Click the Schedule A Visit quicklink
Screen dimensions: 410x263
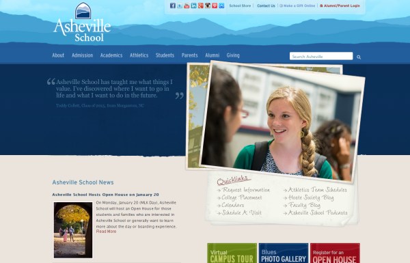[x=241, y=213]
